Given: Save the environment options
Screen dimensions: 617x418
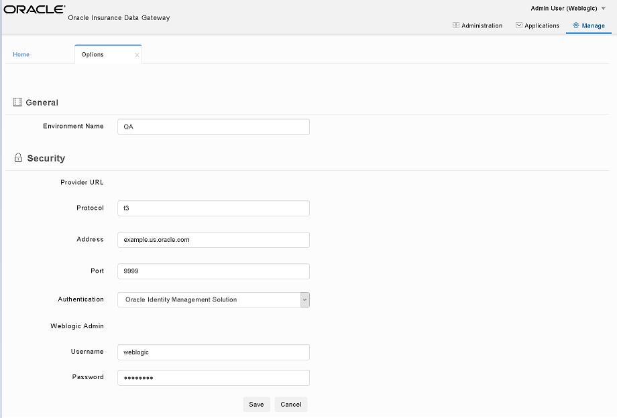Looking at the screenshot, I should [x=256, y=404].
